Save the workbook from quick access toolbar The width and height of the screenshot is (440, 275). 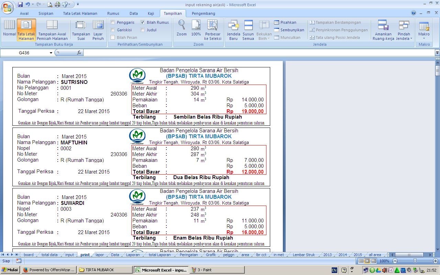point(20,4)
